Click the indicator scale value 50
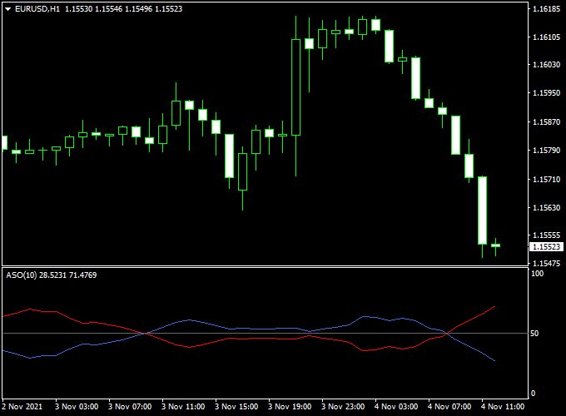 [534, 334]
